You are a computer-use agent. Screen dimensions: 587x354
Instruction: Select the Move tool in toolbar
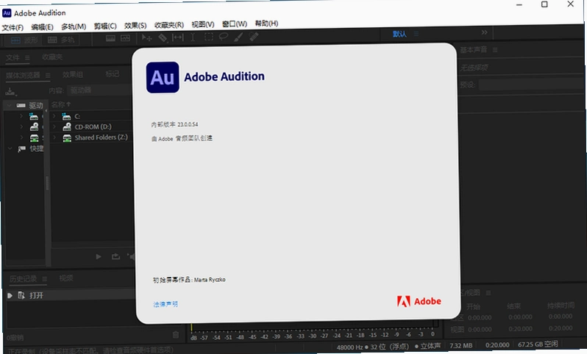coord(146,37)
